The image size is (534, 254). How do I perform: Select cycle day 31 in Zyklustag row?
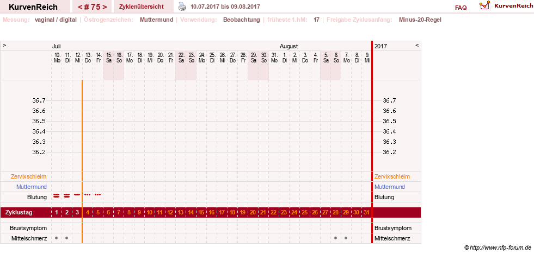click(366, 213)
